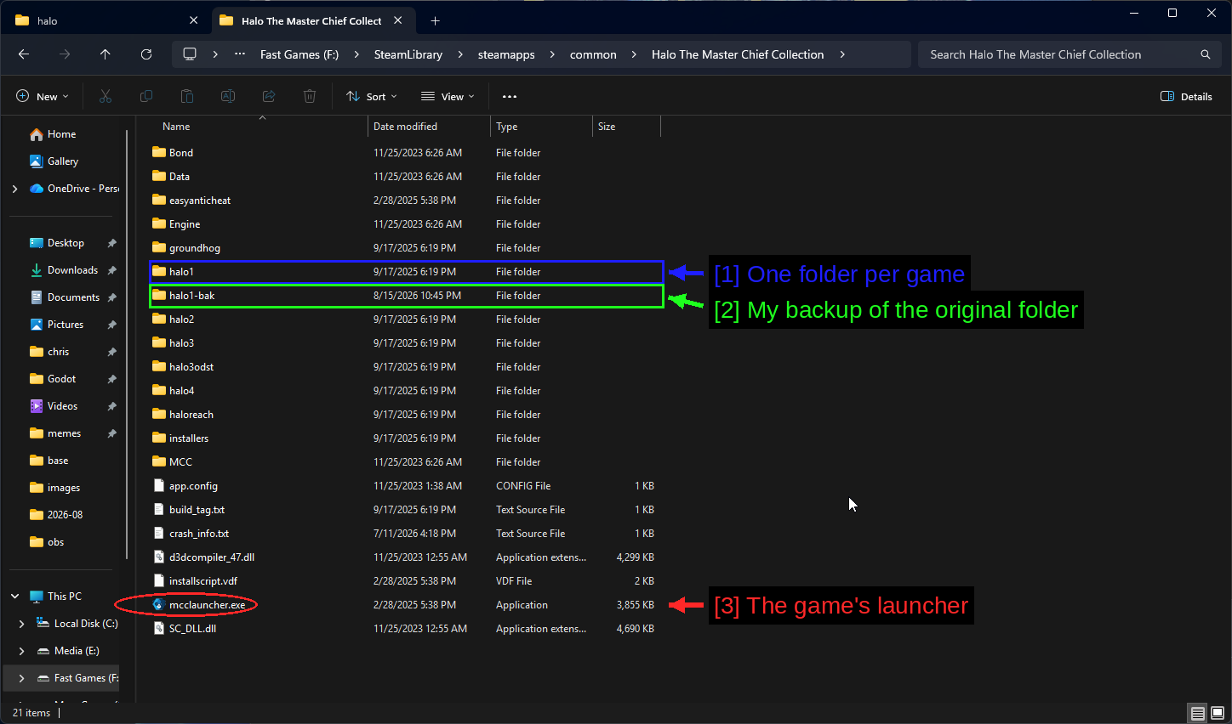The image size is (1232, 724).
Task: Go back with the left arrow
Action: coord(24,54)
